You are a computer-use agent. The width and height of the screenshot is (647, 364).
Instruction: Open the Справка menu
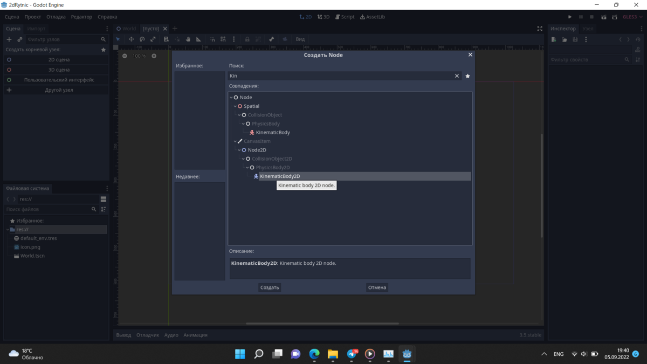point(107,17)
